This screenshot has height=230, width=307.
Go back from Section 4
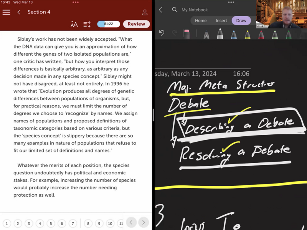click(x=19, y=12)
